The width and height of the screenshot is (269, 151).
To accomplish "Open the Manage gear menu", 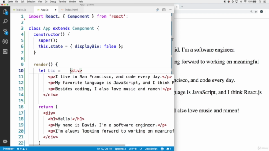I will pyautogui.click(x=5, y=141).
